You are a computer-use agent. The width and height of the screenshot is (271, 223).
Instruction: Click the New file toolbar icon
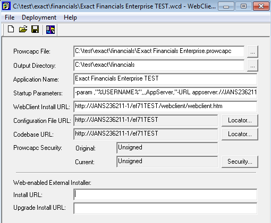(x=11, y=29)
